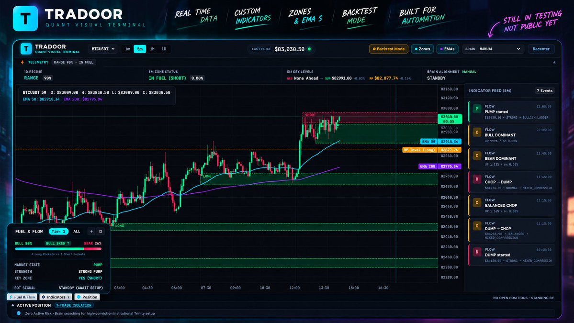Select the 5m timeframe

click(x=140, y=49)
